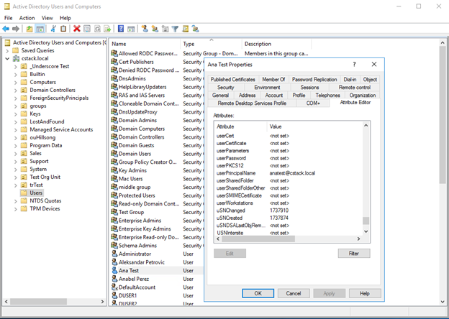Select Anabel Perez in the list
This screenshot has width=449, height=319.
click(134, 279)
